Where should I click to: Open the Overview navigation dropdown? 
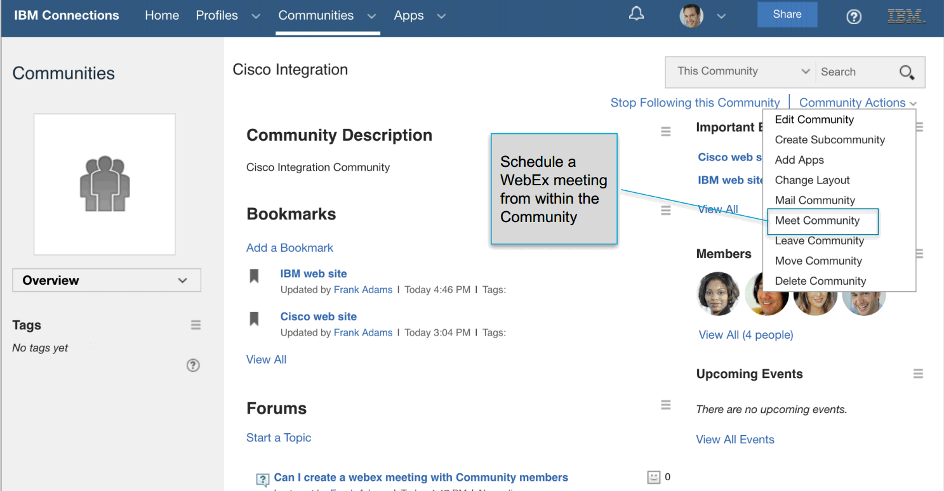coord(107,280)
